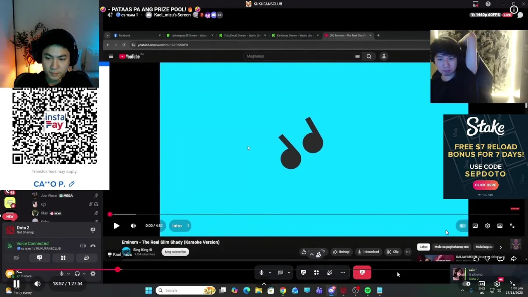Share your screen in voice panel
528x297 pixels.
40,258
